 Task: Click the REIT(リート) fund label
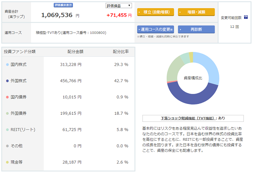coord(23,130)
